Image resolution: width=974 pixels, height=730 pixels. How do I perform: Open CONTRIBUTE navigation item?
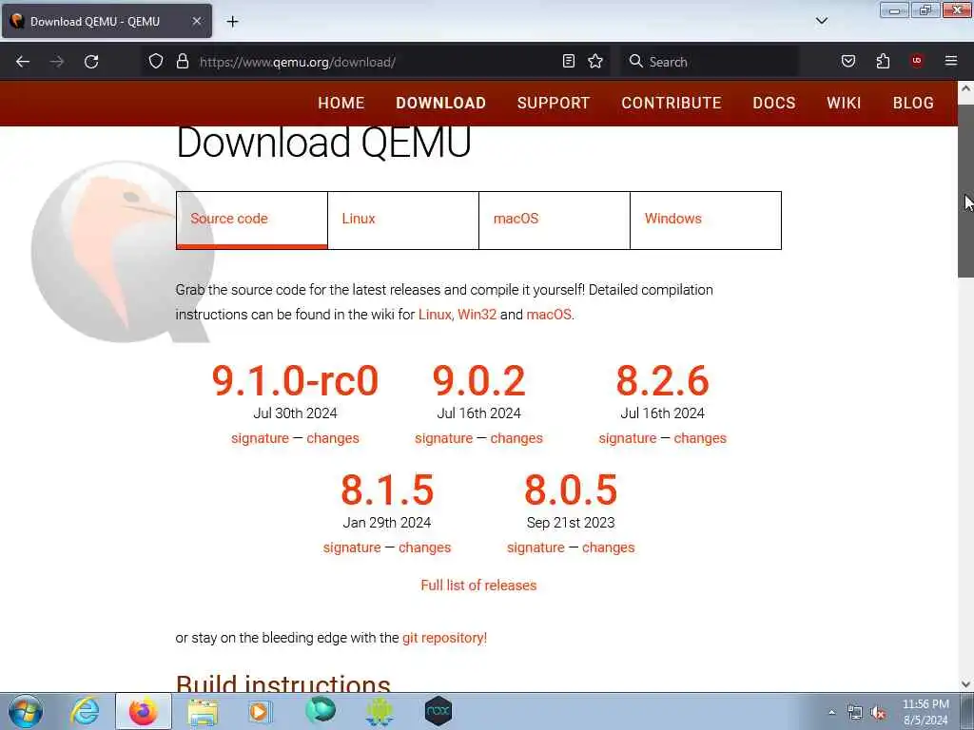[x=672, y=103]
